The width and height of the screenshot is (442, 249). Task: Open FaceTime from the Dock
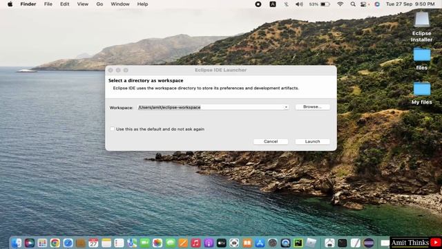144,243
